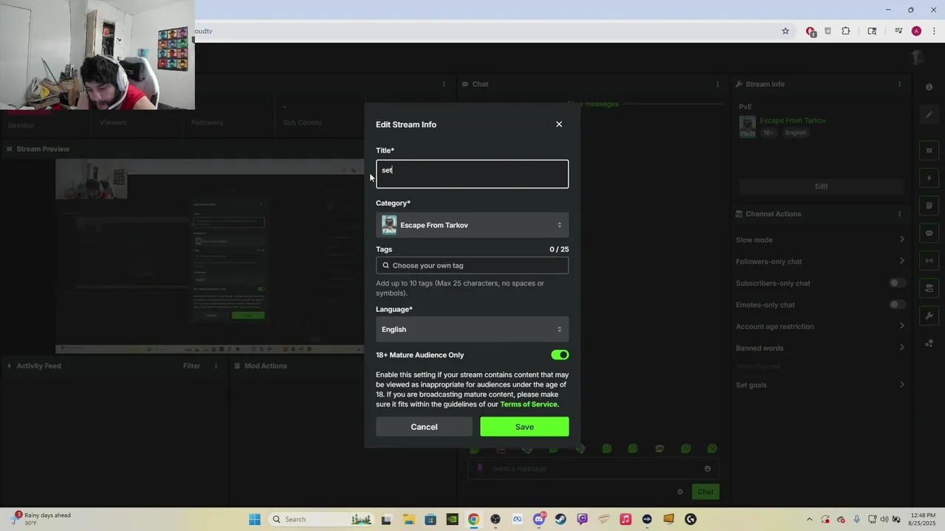Open the Activity Feed Filter
This screenshot has width=945, height=531.
tap(191, 366)
